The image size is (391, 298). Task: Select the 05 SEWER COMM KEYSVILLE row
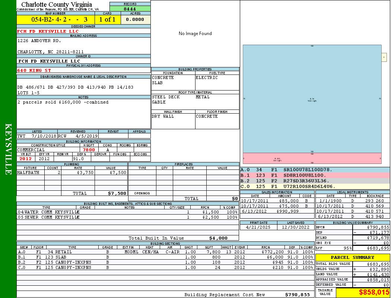point(127,217)
